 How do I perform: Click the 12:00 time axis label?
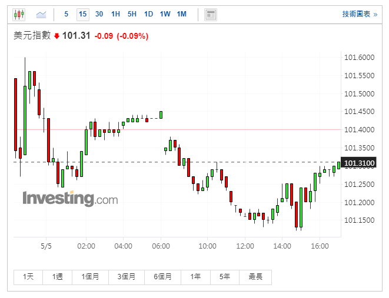[x=245, y=246]
